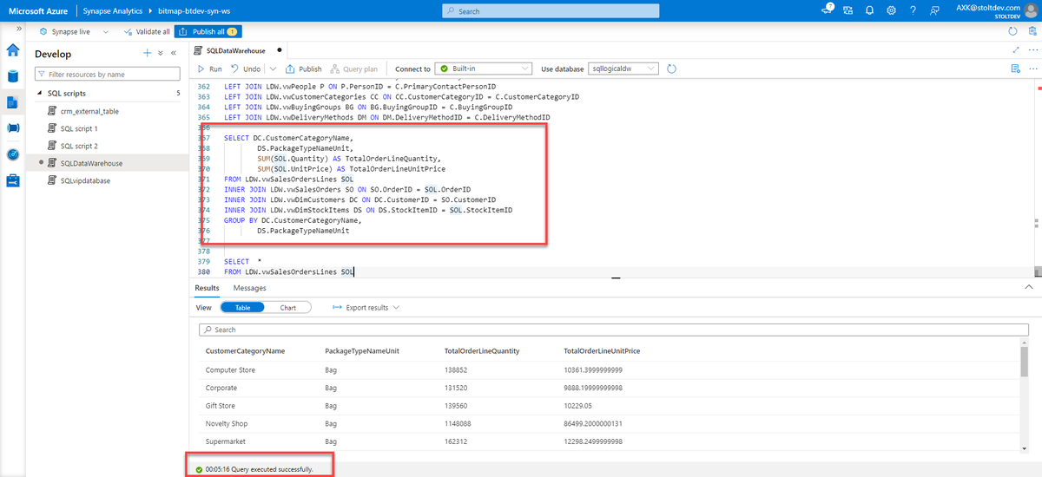Open the Connect to Built-in dropdown
Screen dimensions: 1042x477
pyautogui.click(x=483, y=69)
